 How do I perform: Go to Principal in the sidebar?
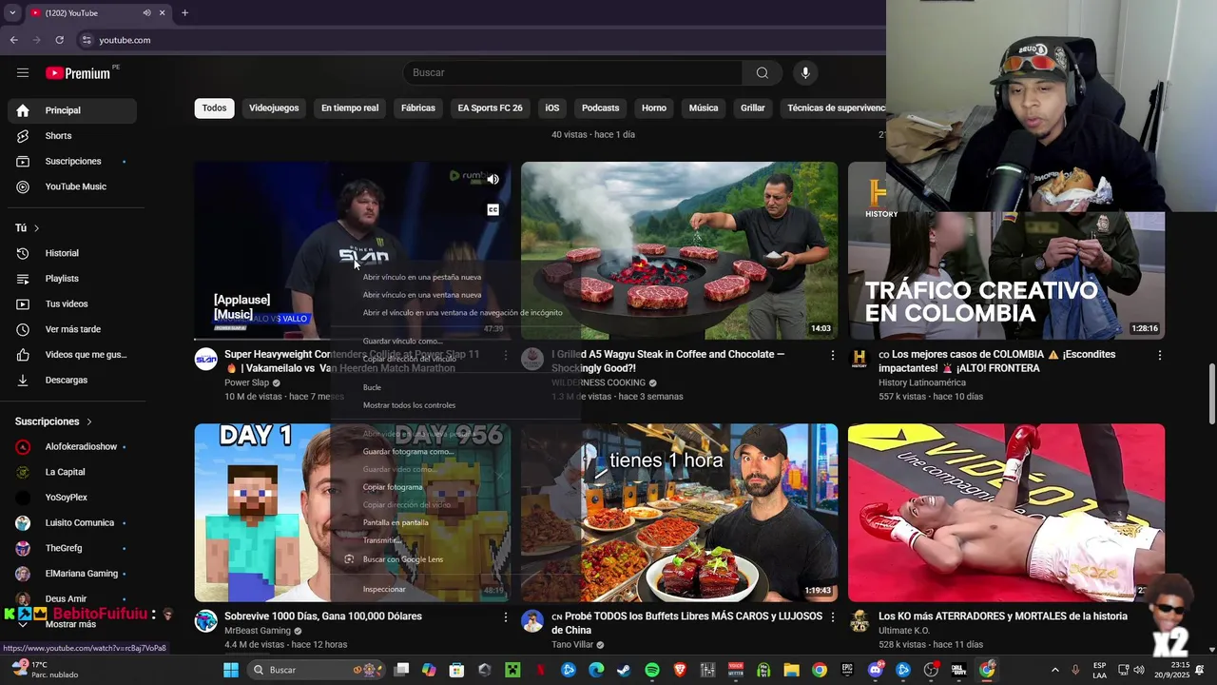[72, 110]
